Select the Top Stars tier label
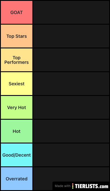 (x=17, y=36)
